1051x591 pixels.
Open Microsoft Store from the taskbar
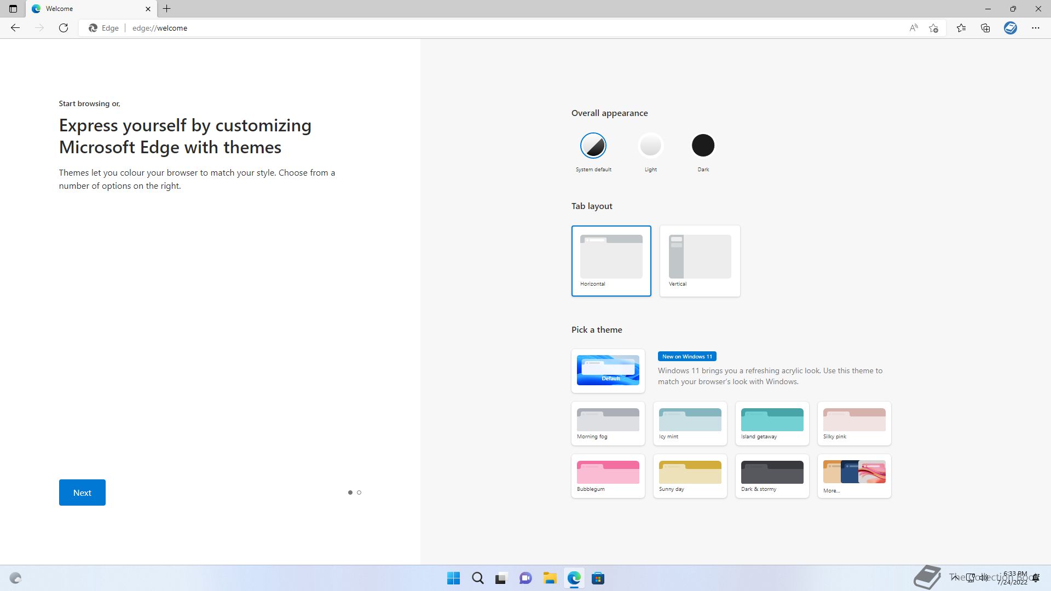[598, 578]
